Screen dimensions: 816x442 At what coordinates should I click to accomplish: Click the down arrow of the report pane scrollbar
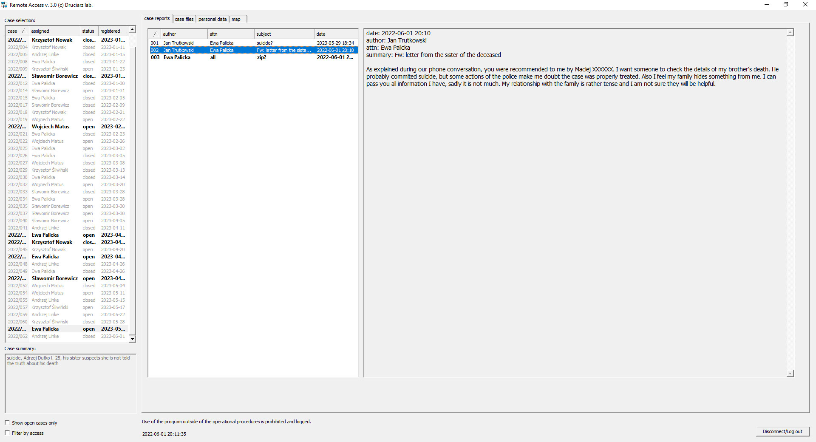[790, 374]
